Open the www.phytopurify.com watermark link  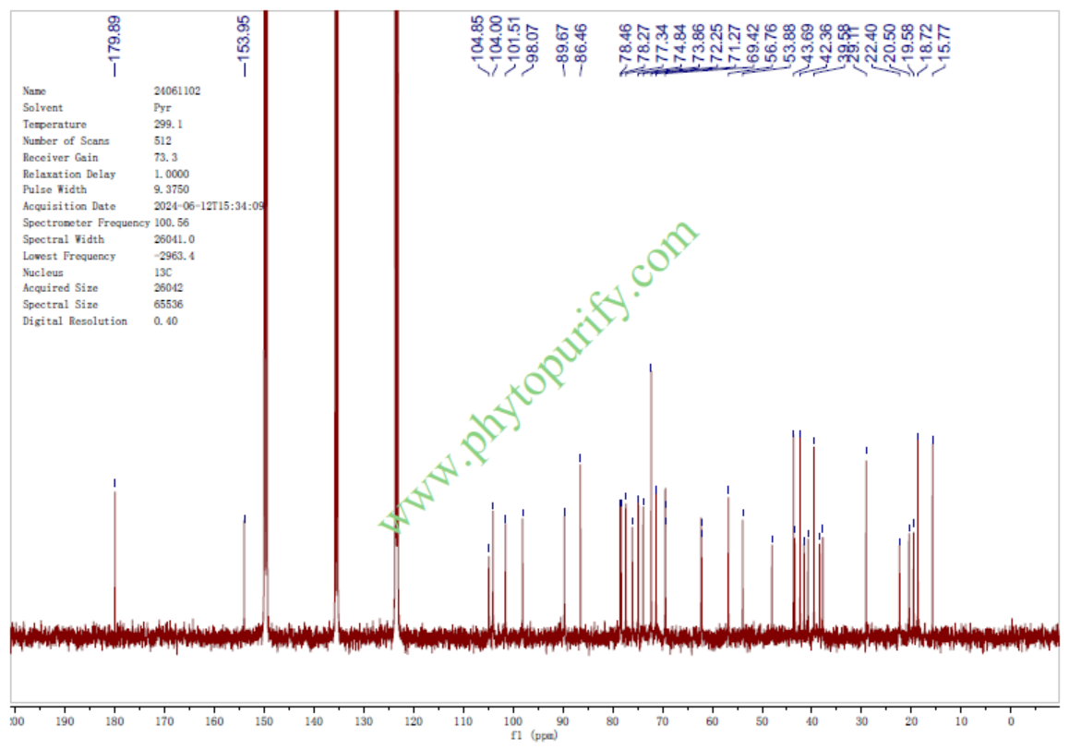539,377
